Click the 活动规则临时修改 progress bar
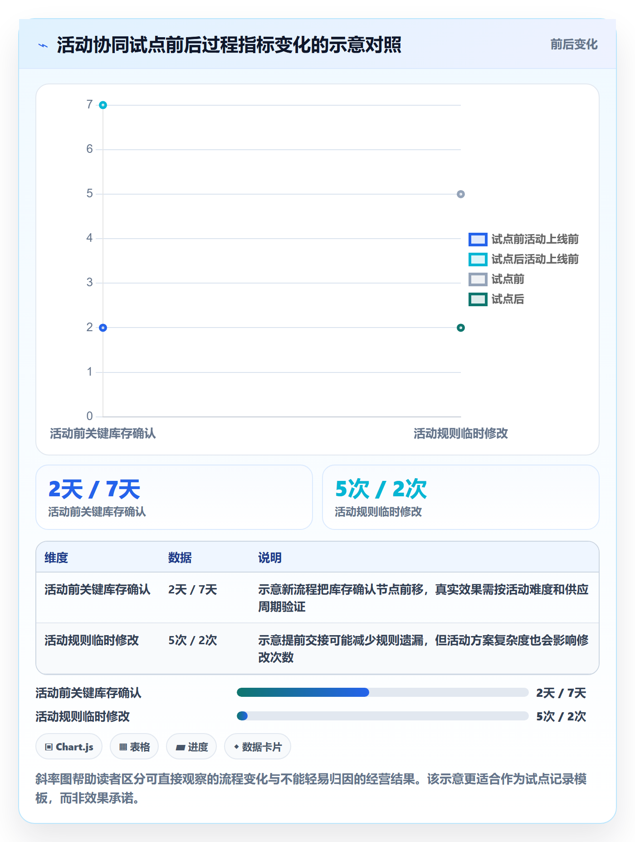This screenshot has width=635, height=842. 383,716
